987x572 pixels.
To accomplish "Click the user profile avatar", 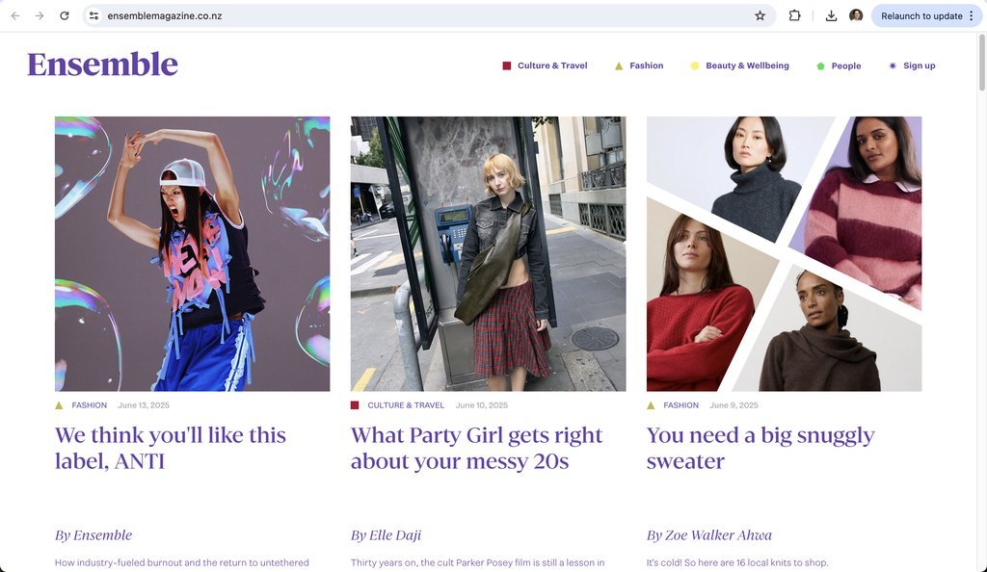I will click(856, 15).
